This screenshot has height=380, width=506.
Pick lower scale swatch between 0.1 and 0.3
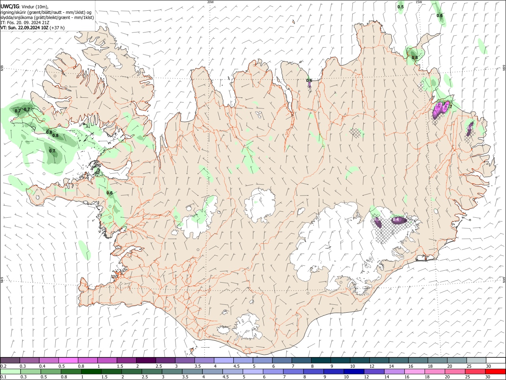coord(10,371)
